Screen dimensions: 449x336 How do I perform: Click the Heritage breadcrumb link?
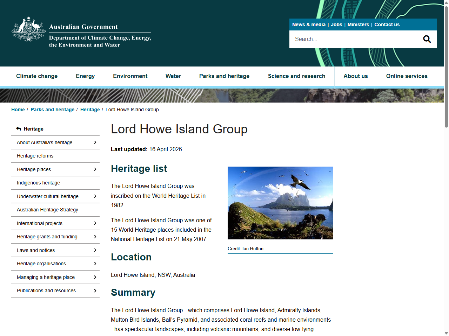(x=90, y=110)
